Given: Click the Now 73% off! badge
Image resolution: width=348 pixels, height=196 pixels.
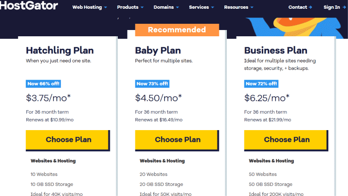Looking at the screenshot, I should click(x=152, y=84).
